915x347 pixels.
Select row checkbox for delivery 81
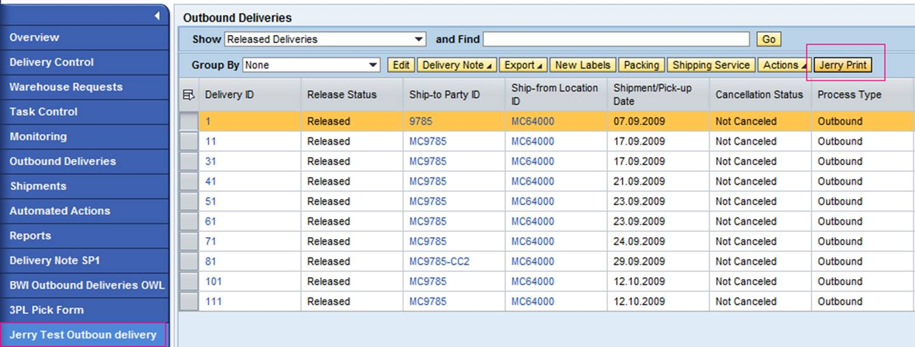[189, 261]
